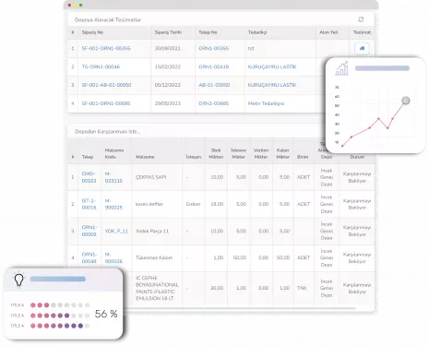Screen dimensions: 429x346
Task: Open request IST-2-00016
Action: (x=89, y=204)
